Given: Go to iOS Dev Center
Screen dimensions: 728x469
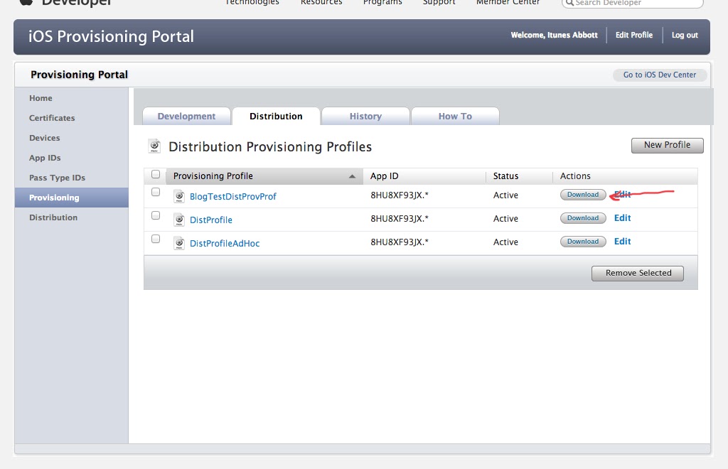Looking at the screenshot, I should tap(660, 75).
